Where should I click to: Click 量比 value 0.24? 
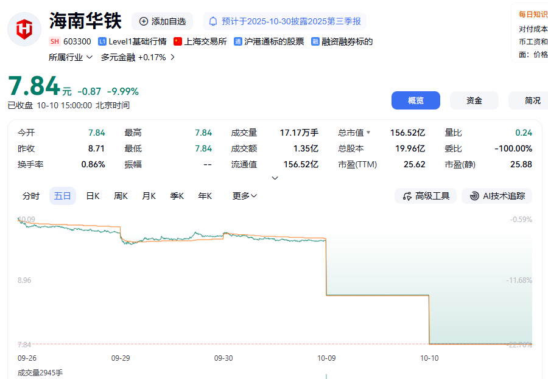524,133
